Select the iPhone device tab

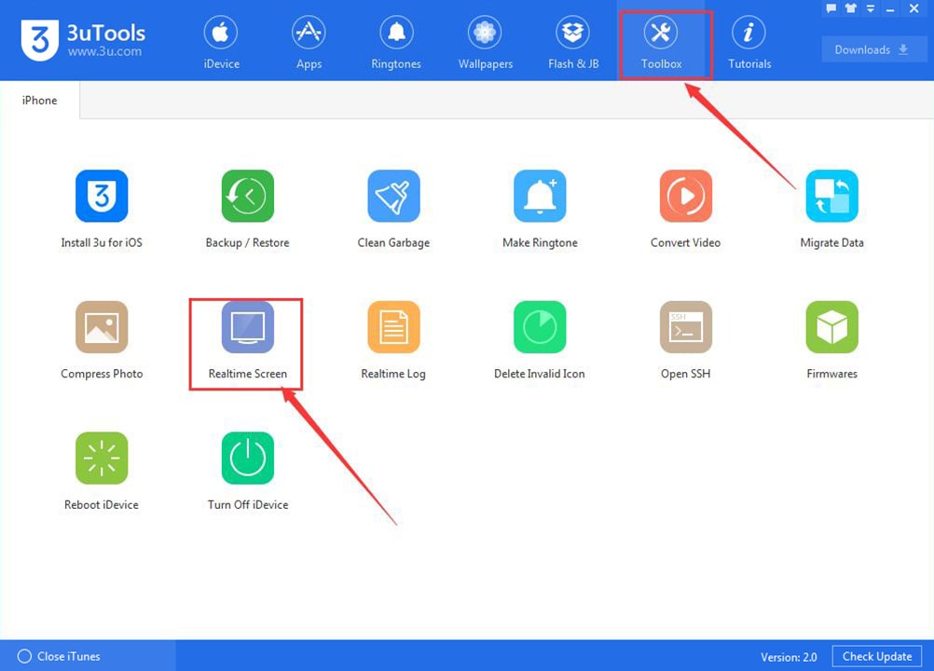[39, 100]
